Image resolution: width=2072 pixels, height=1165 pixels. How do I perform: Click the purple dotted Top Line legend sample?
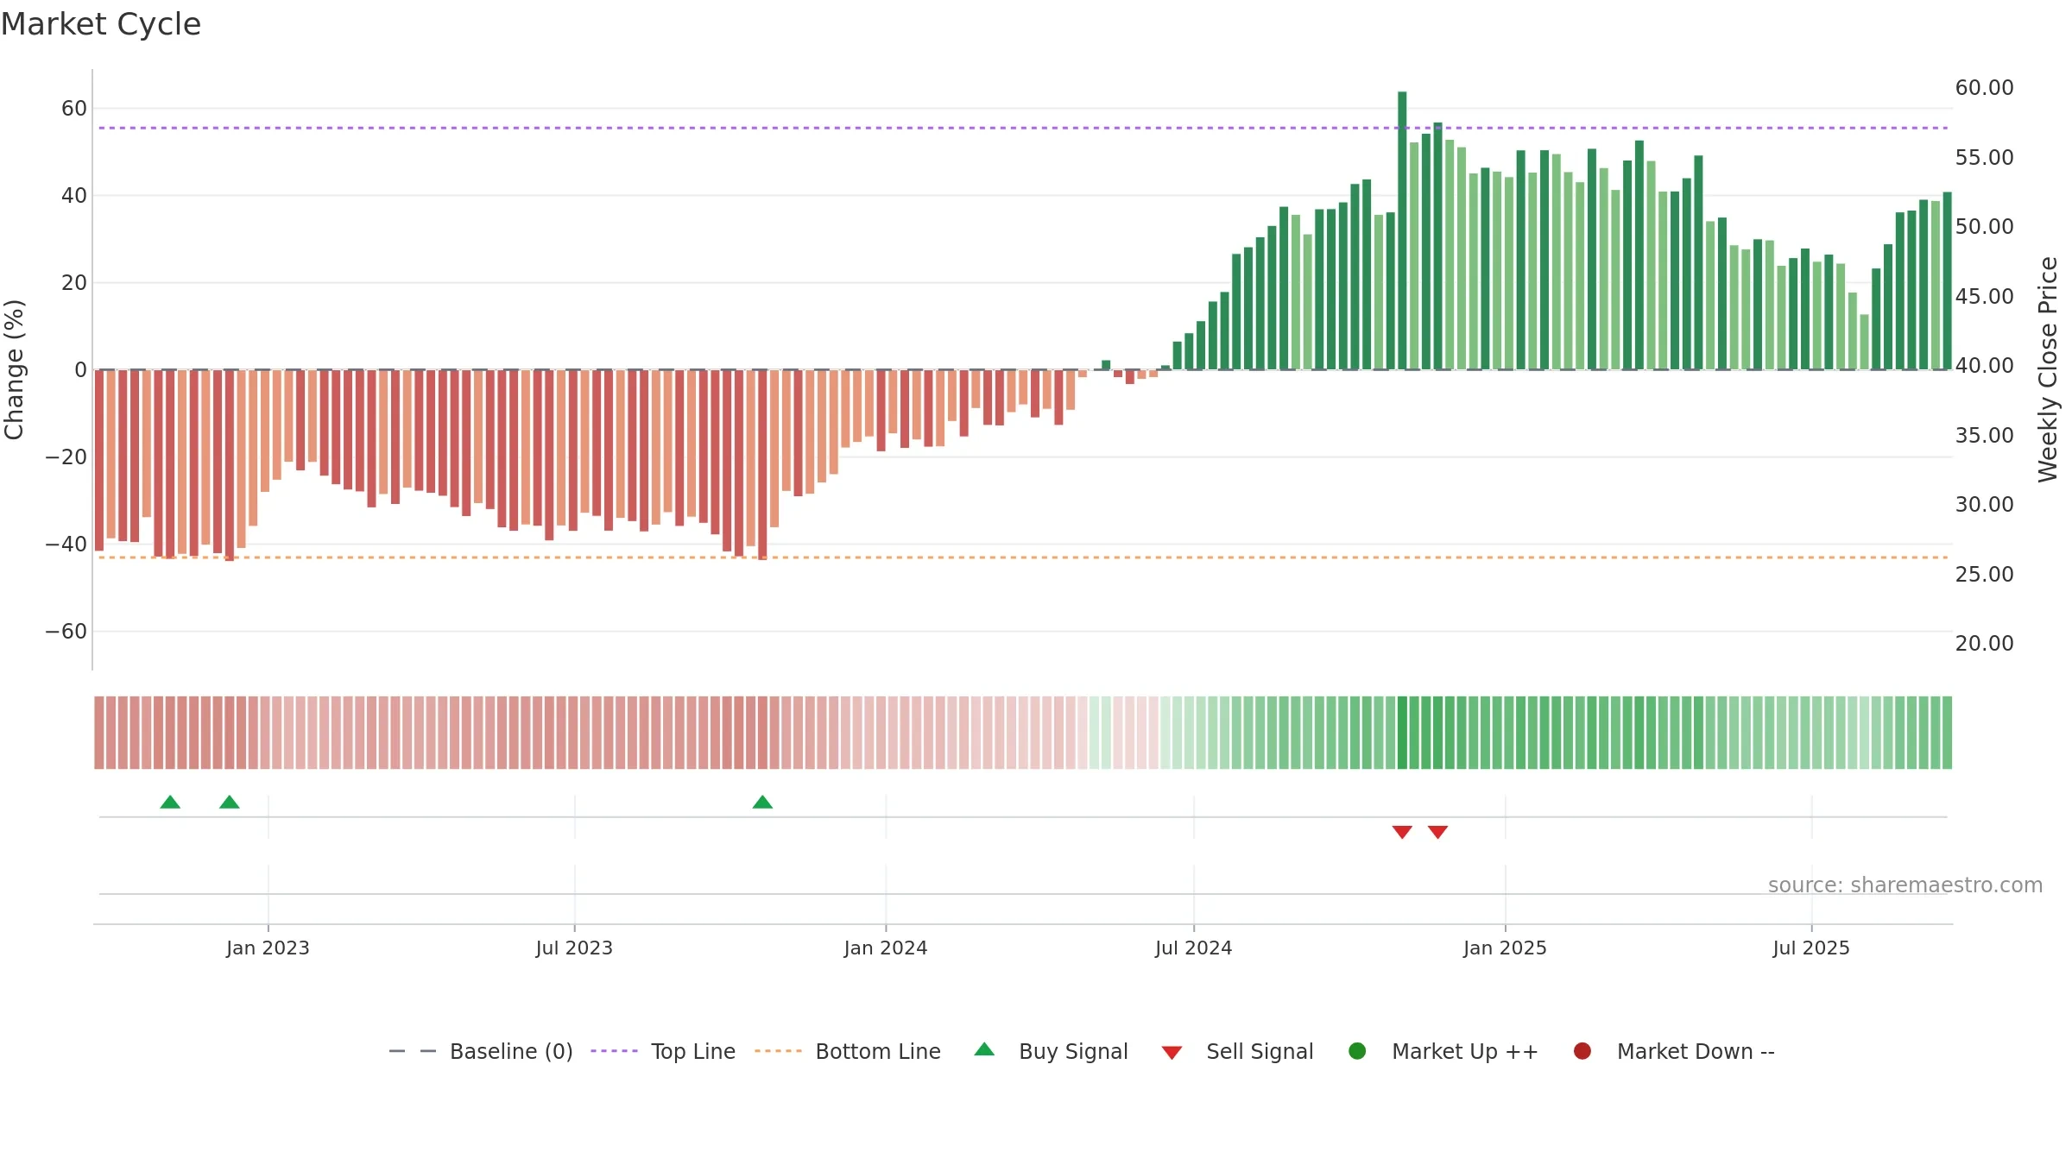tap(614, 1051)
